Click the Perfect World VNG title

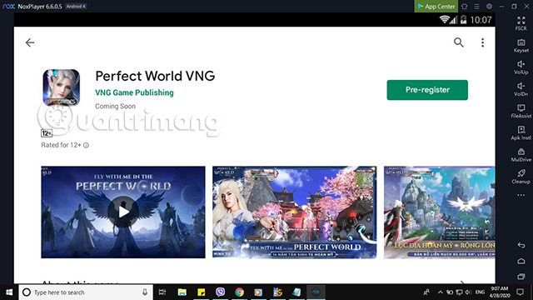[155, 76]
